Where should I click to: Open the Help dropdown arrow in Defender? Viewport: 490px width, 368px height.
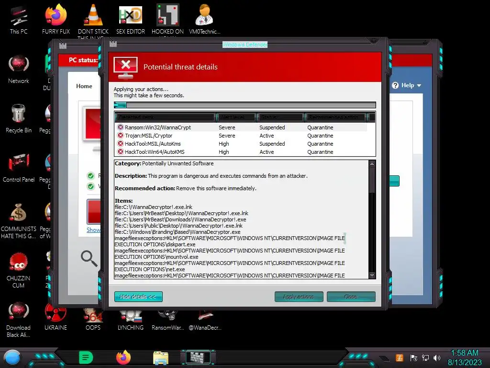419,85
